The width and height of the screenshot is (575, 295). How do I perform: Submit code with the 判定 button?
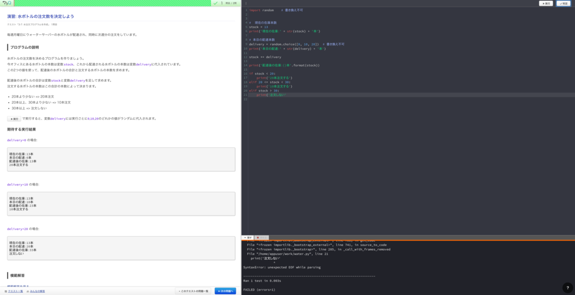click(563, 3)
